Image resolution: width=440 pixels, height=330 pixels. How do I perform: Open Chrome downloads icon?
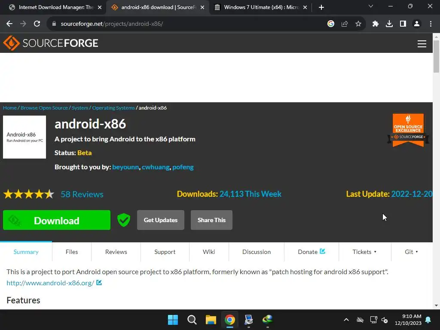tap(389, 24)
